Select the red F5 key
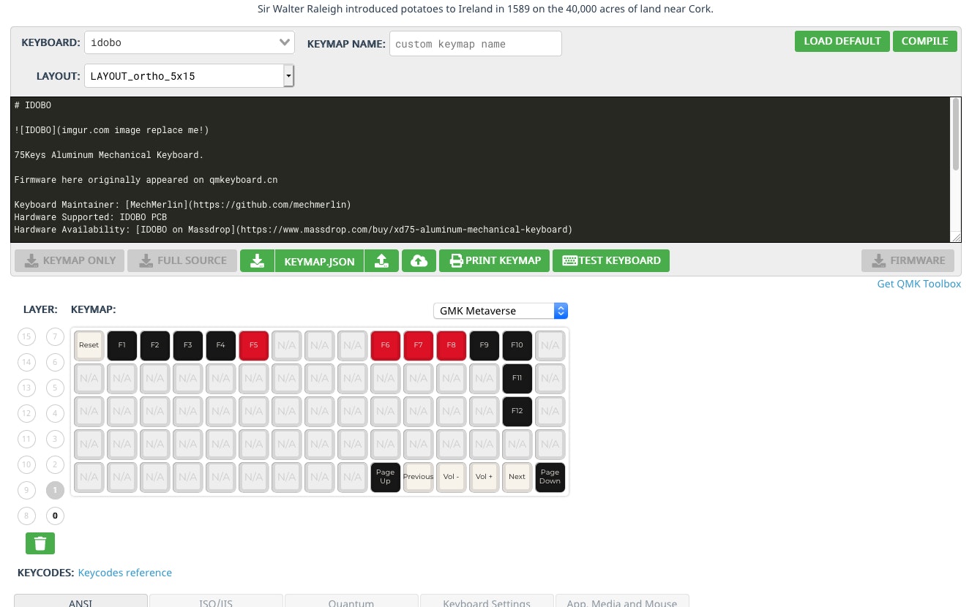This screenshot has width=980, height=607. click(253, 345)
